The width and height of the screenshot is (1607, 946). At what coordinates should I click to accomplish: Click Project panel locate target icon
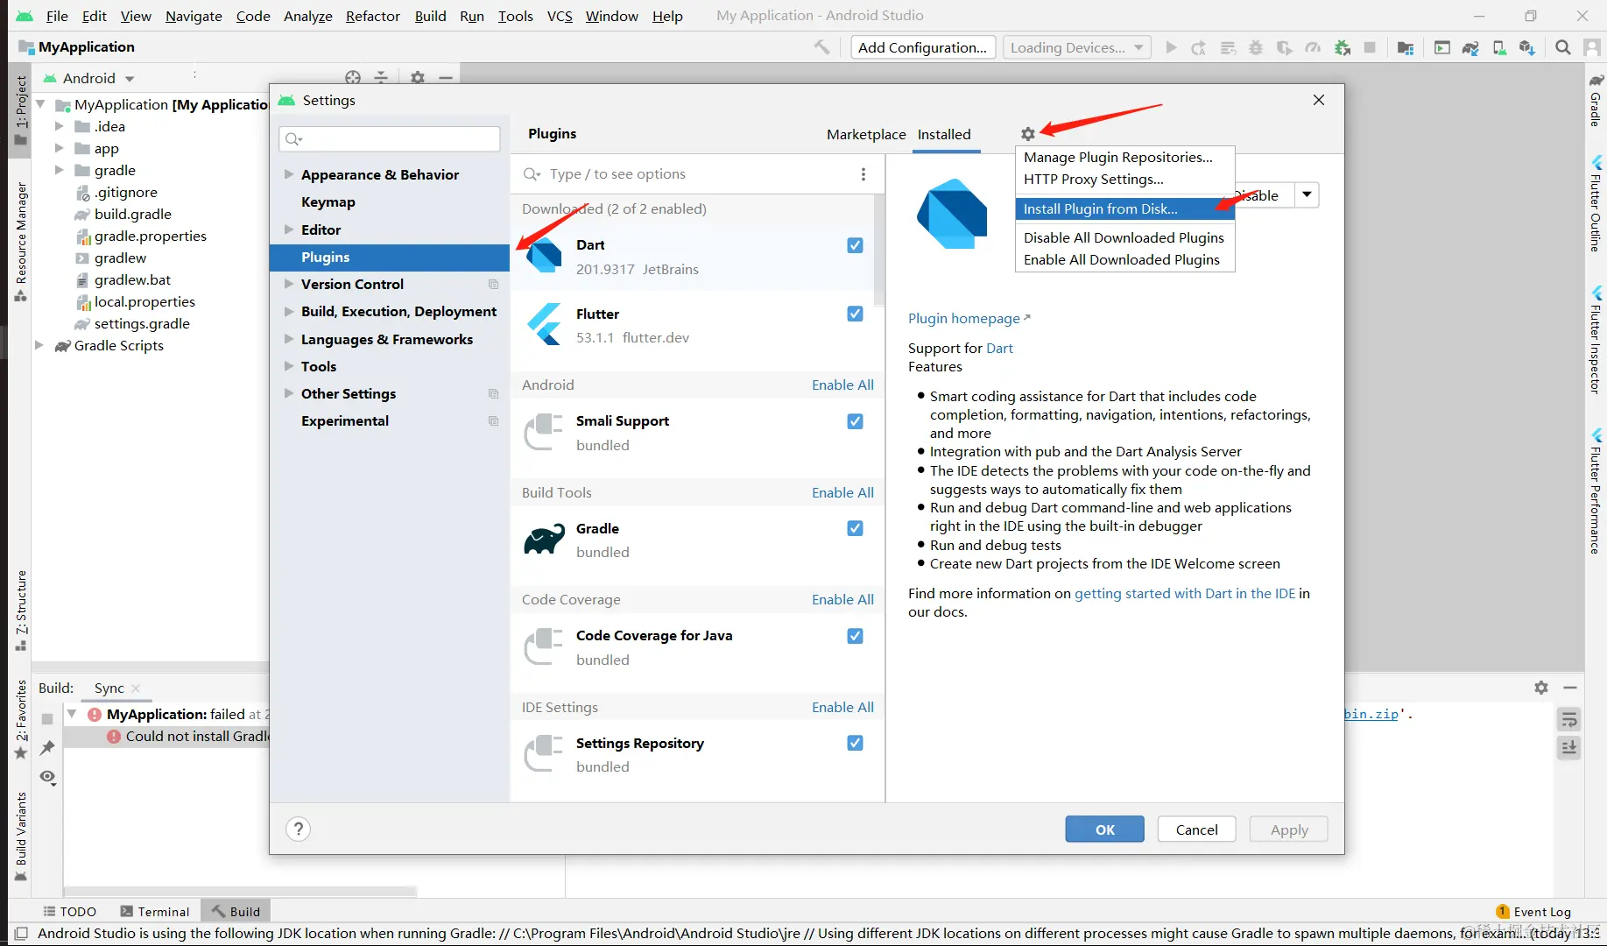(353, 78)
